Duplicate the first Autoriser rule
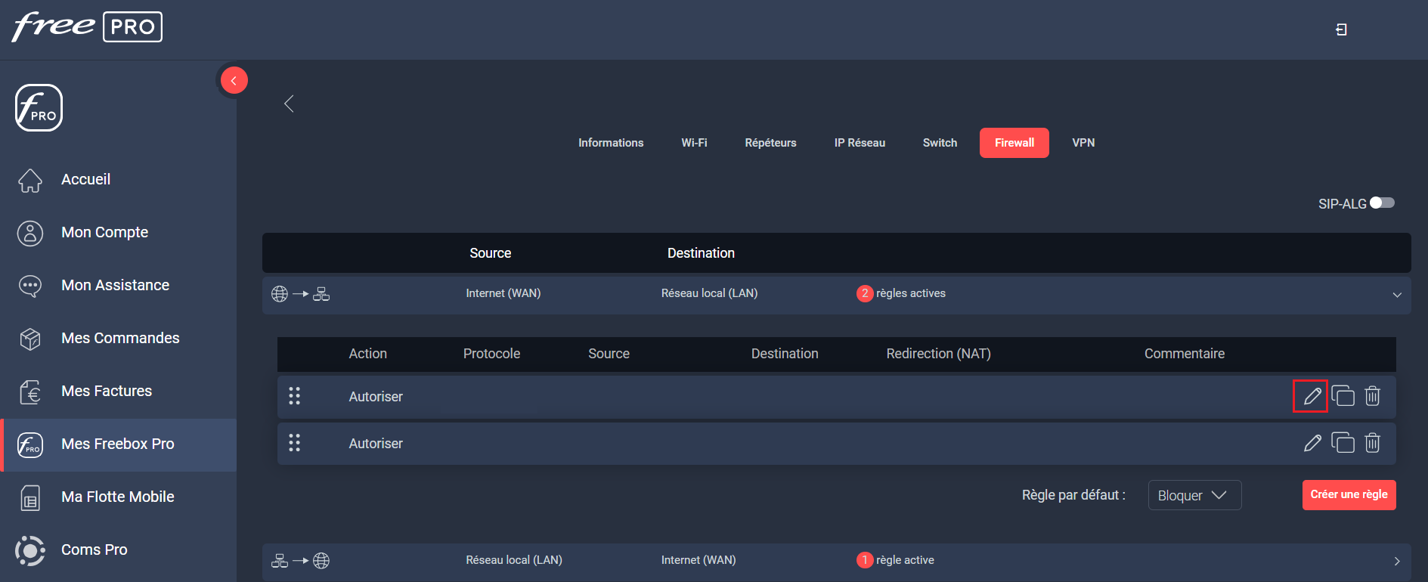Image resolution: width=1428 pixels, height=582 pixels. [x=1343, y=396]
